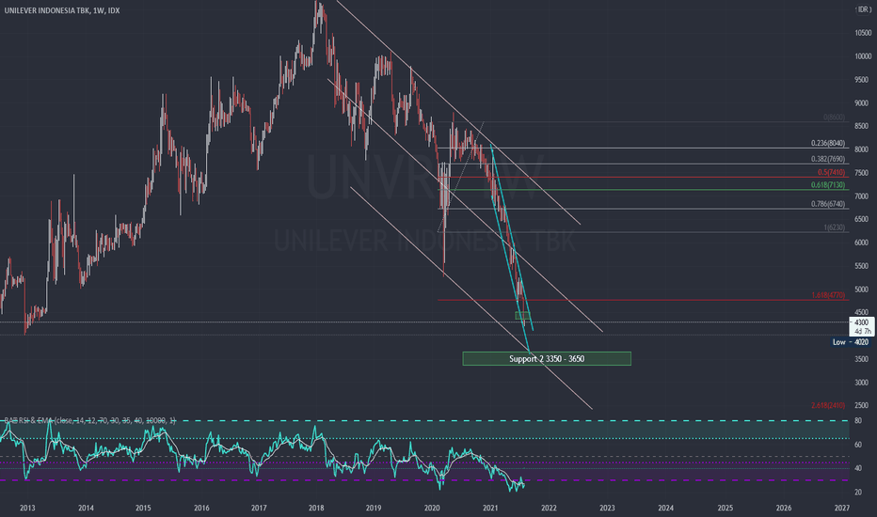This screenshot has height=517, width=877.
Task: Click 8000 on the price axis
Action: (x=861, y=149)
